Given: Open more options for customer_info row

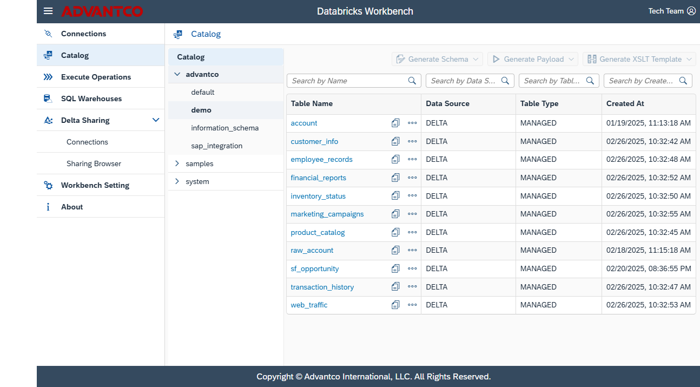Looking at the screenshot, I should 412,141.
